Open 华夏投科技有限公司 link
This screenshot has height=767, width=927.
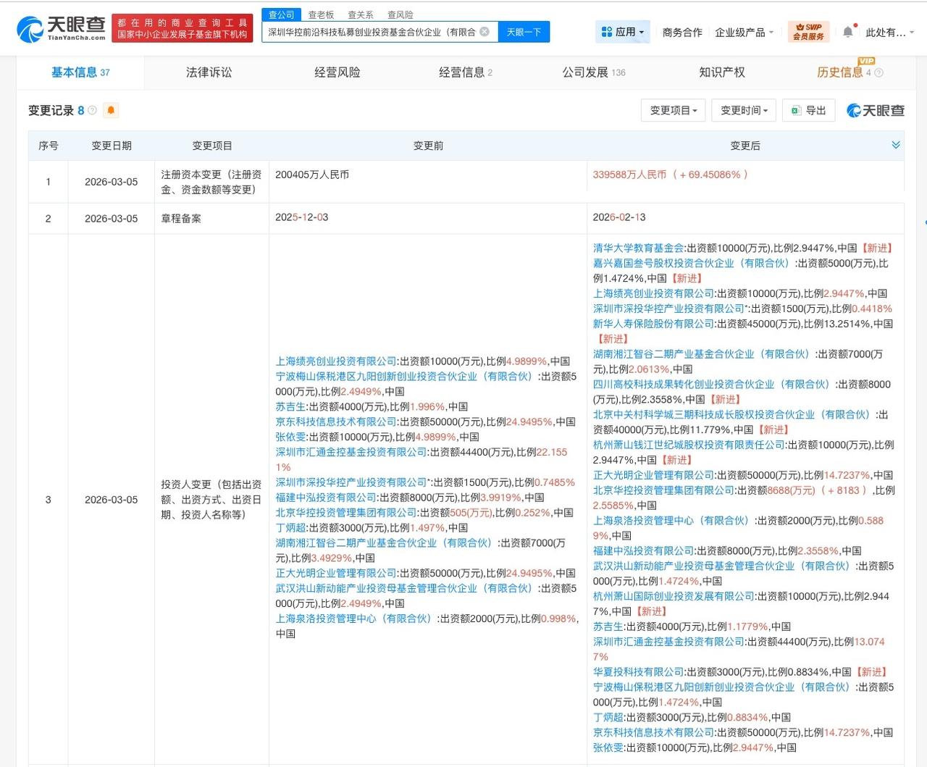click(x=639, y=672)
